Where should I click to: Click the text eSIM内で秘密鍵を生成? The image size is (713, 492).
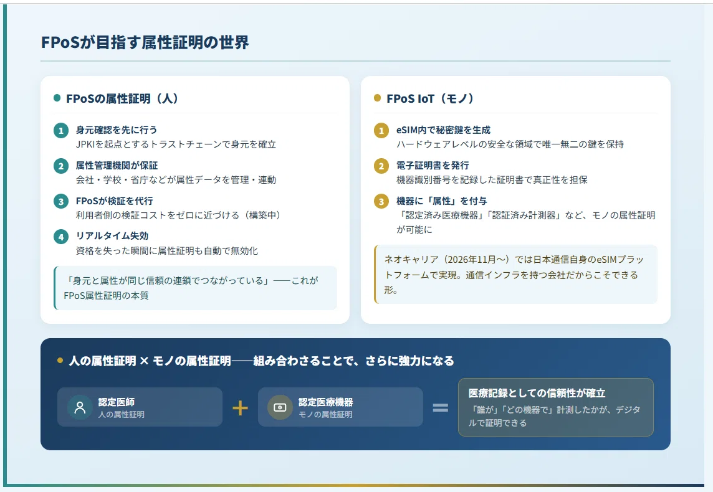tap(443, 130)
